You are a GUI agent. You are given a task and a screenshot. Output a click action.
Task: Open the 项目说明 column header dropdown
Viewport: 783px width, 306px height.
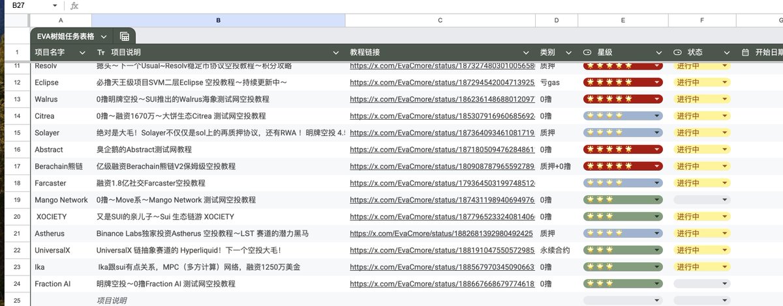(335, 52)
